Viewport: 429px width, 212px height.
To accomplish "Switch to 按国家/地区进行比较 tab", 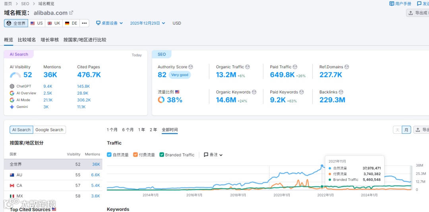I will pyautogui.click(x=85, y=40).
